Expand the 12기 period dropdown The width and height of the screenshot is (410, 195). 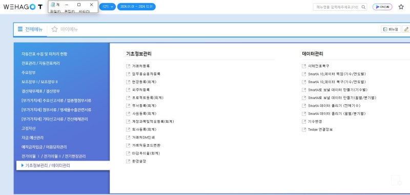(x=107, y=7)
